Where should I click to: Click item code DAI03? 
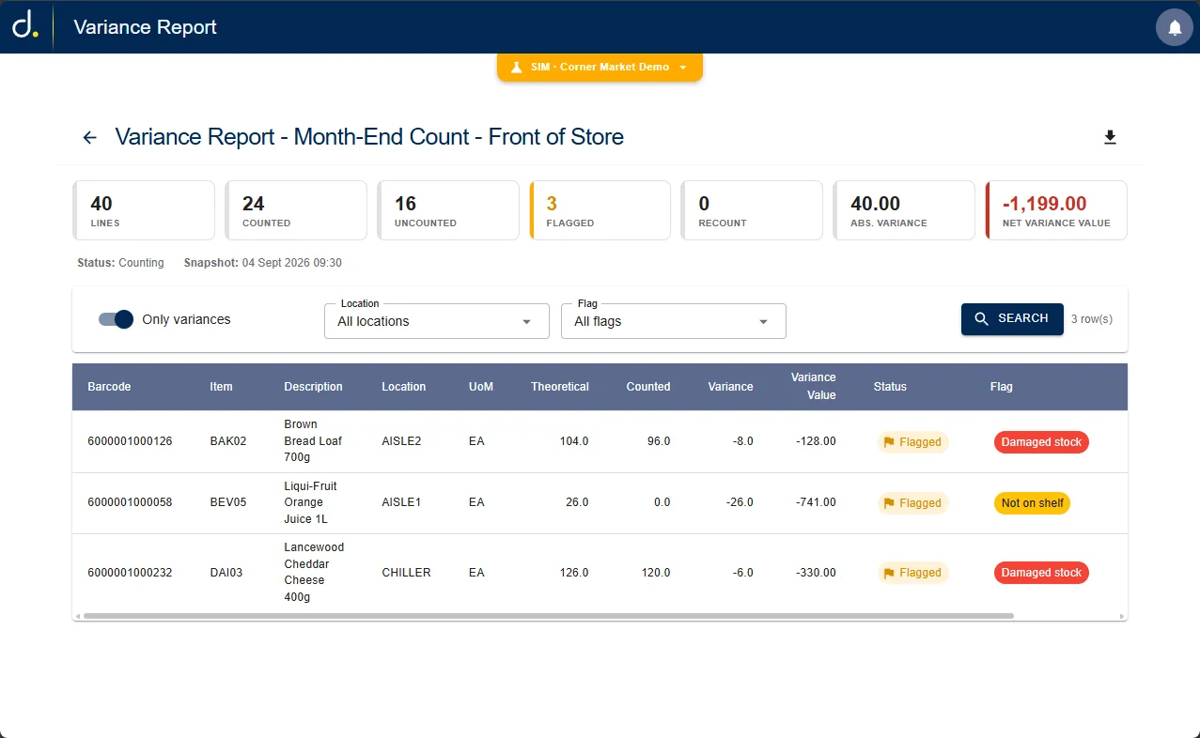[x=226, y=573]
